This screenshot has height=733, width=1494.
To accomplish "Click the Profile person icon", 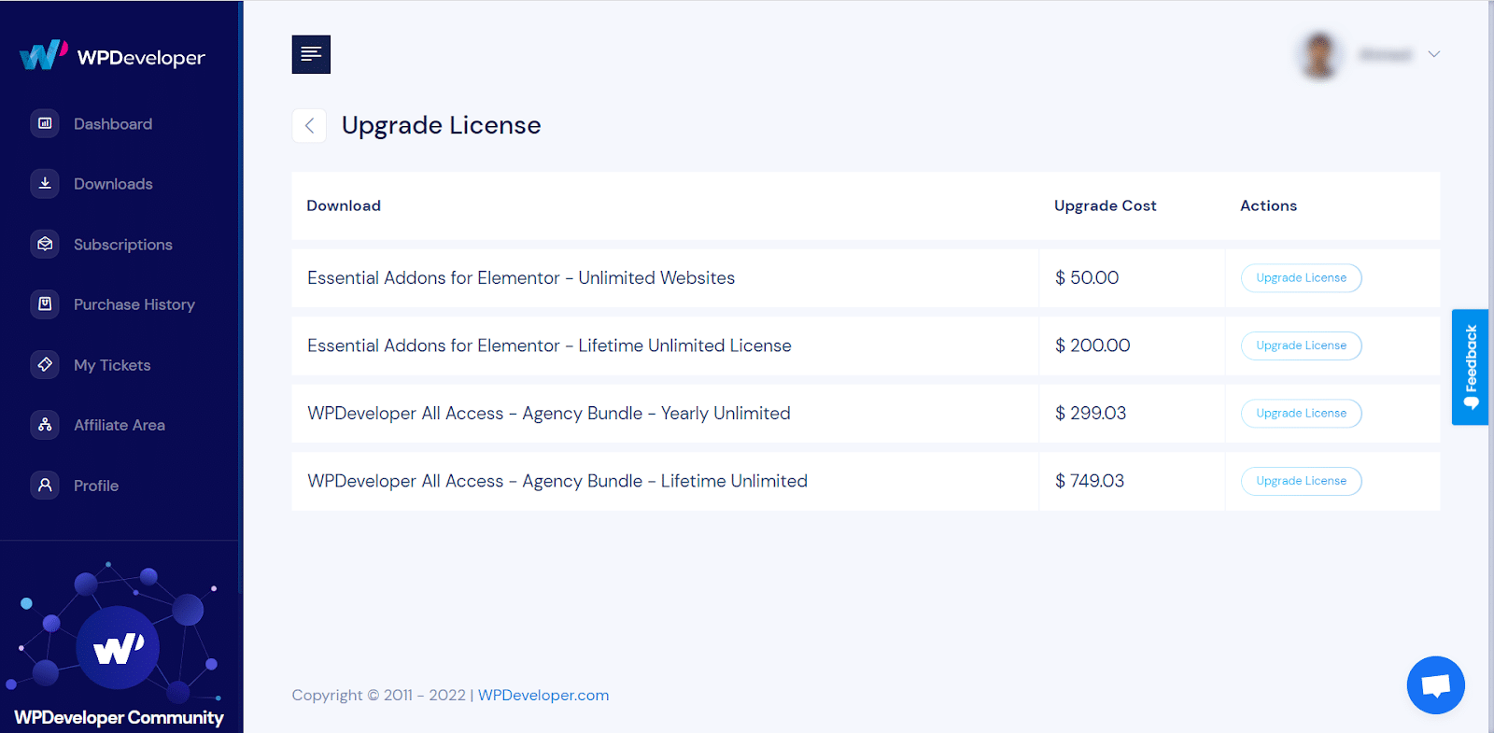I will coord(45,485).
